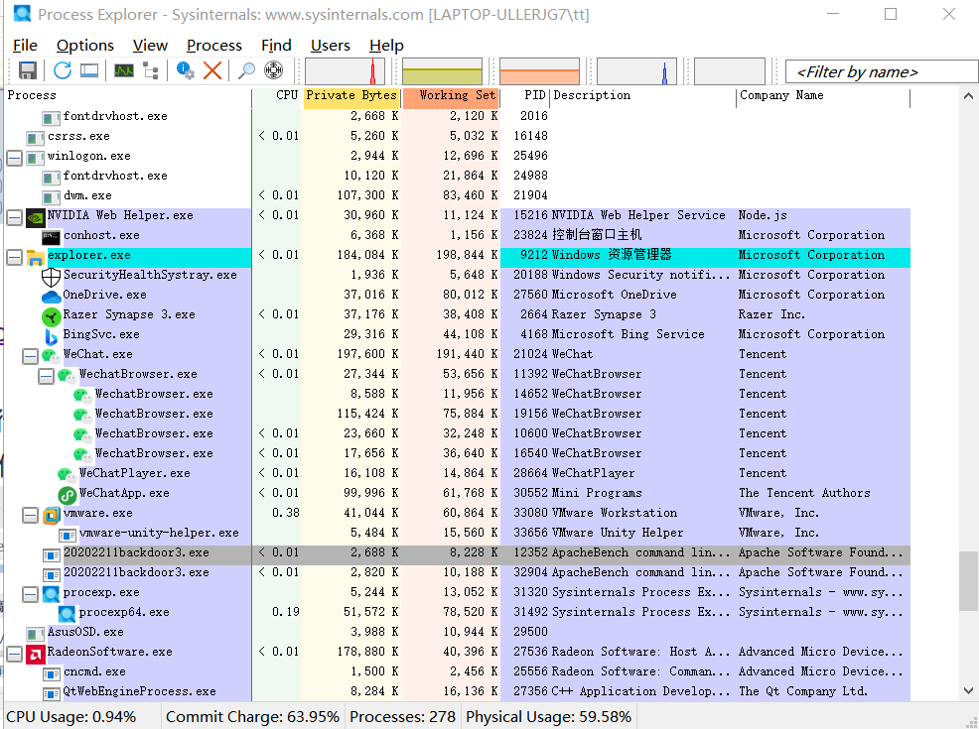Click the orange physical memory mini graph
979x729 pixels.
coord(539,71)
